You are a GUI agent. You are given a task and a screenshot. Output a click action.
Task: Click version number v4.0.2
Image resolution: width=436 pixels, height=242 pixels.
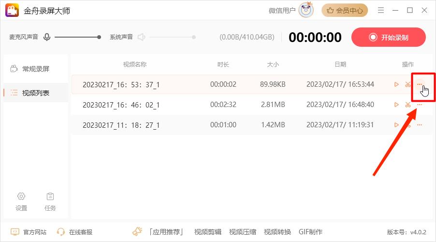coord(419,232)
